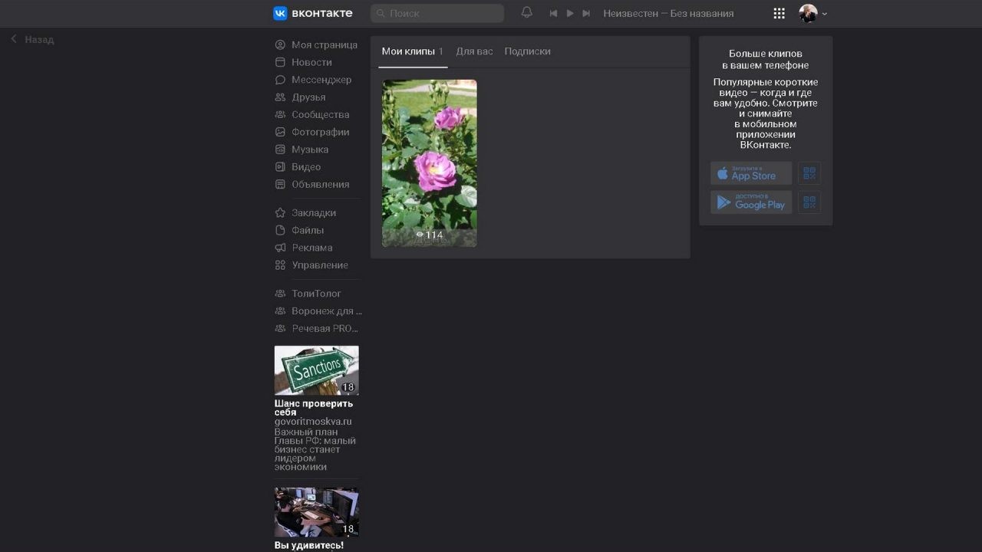Open Фотографии in the sidebar
982x552 pixels.
pos(312,132)
